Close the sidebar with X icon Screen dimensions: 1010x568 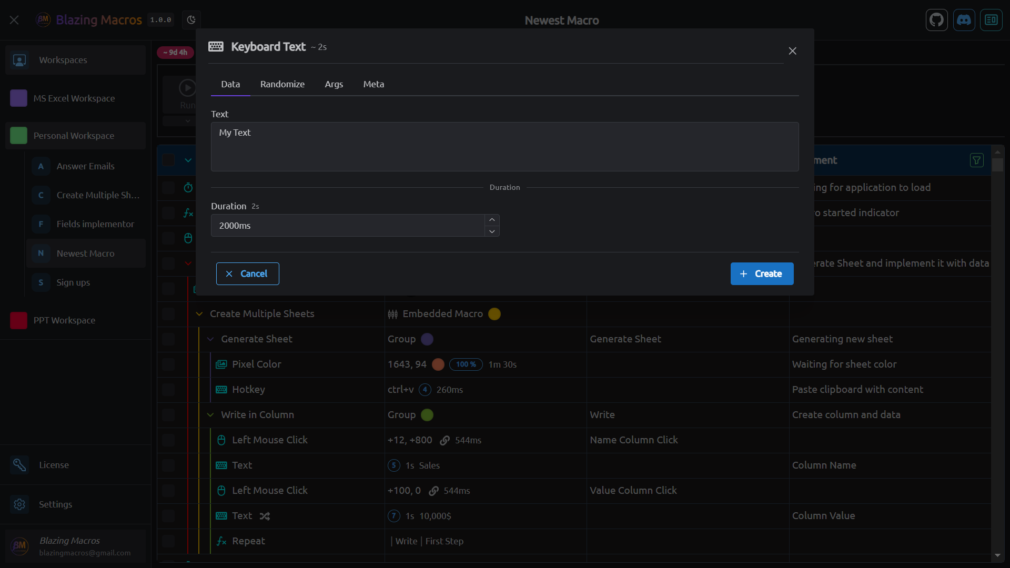point(14,20)
